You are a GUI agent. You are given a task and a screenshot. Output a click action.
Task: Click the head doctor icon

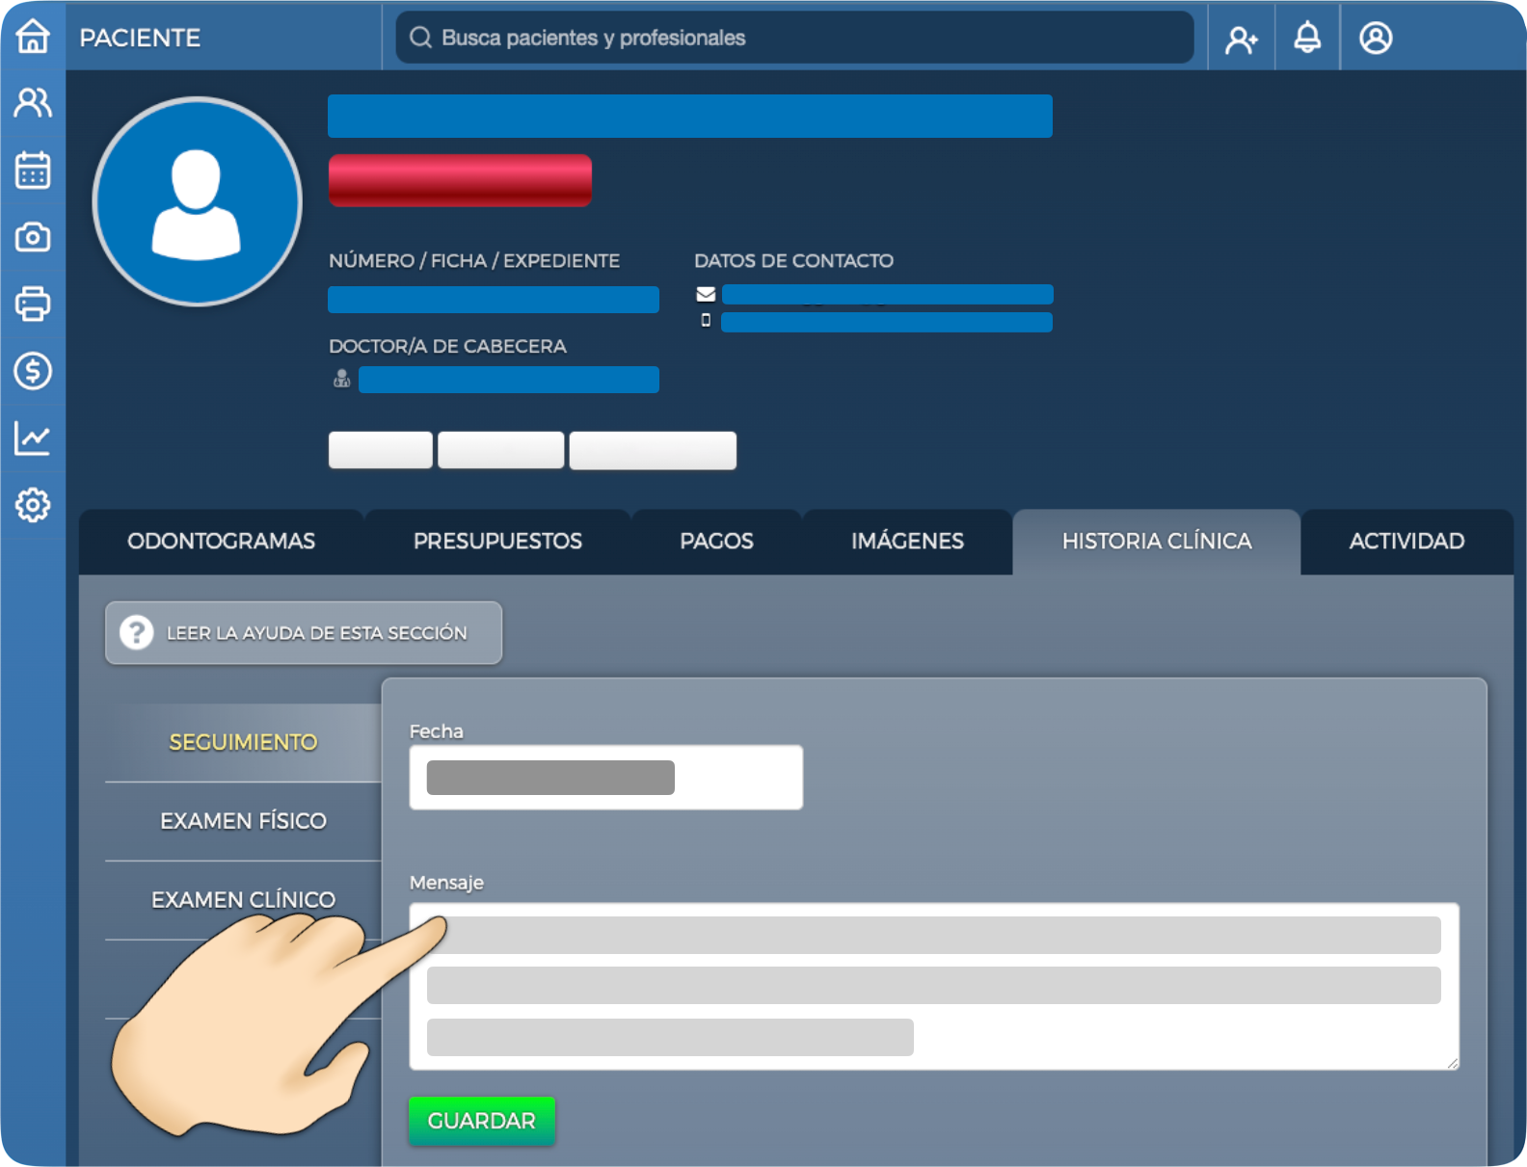341,379
